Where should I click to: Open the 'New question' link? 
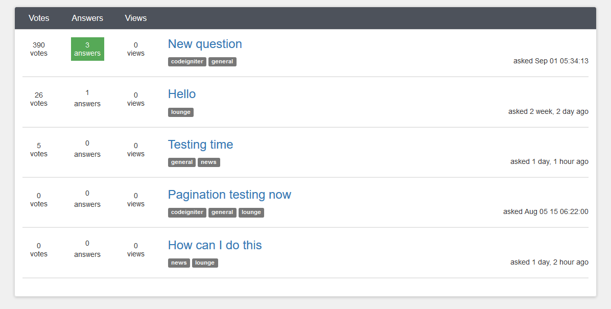click(205, 44)
